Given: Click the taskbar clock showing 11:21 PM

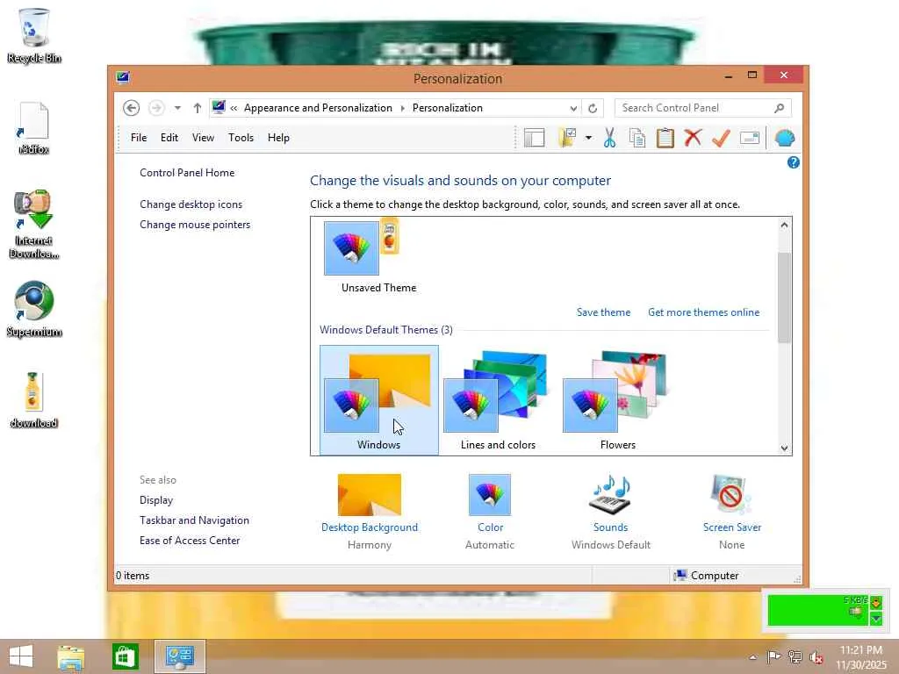Looking at the screenshot, I should (x=861, y=656).
